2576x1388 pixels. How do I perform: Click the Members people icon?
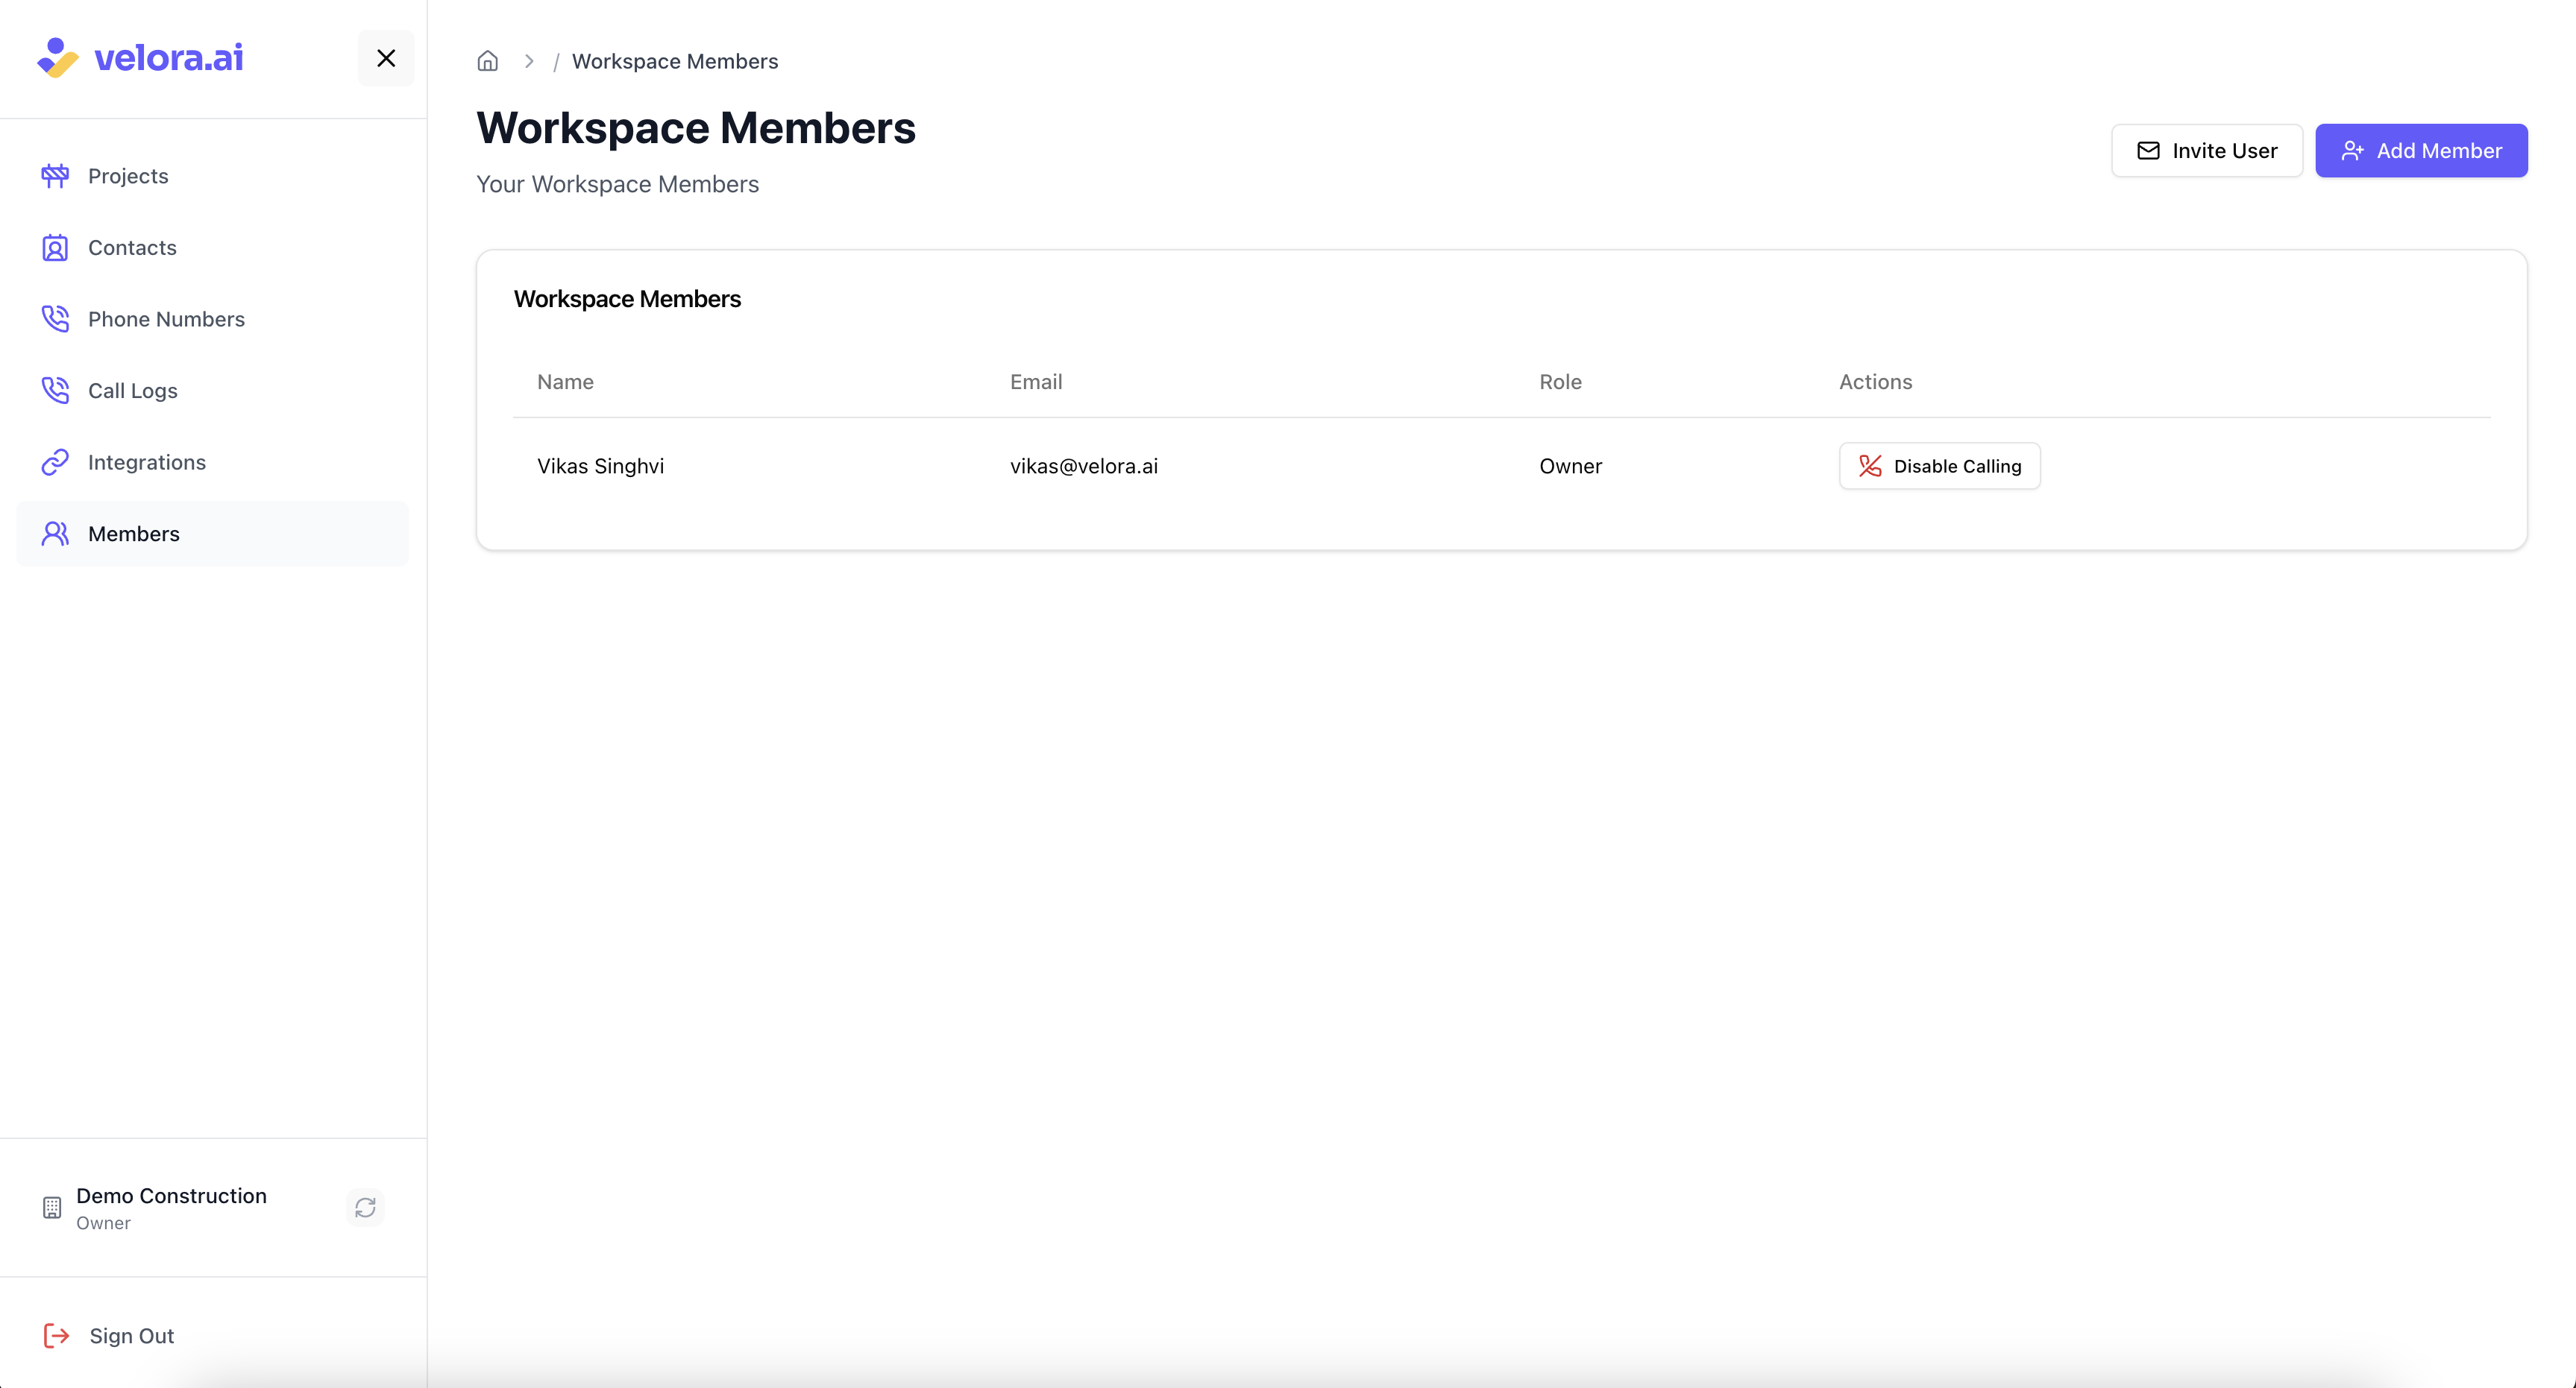click(55, 534)
